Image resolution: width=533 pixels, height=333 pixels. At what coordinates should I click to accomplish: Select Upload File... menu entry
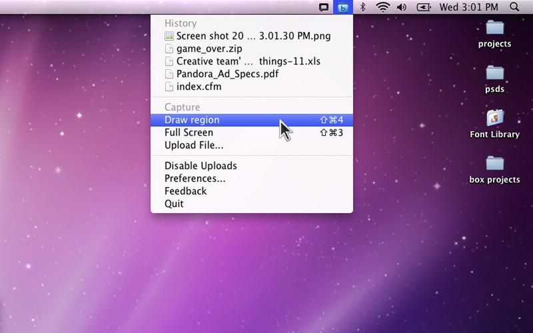tap(194, 145)
